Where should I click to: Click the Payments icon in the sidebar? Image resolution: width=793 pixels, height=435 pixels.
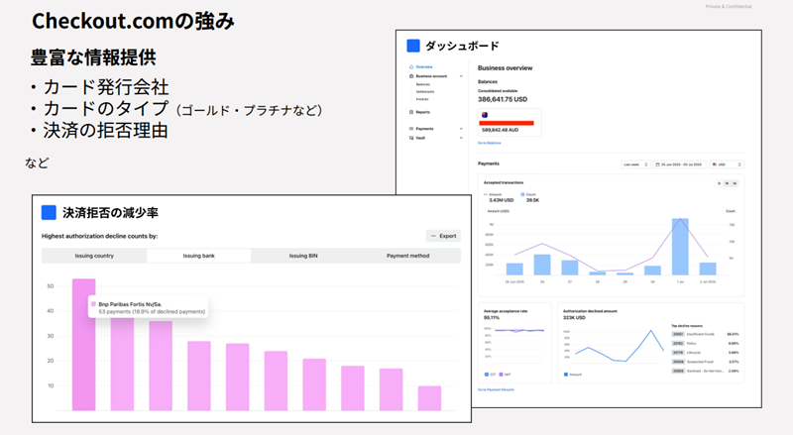click(x=409, y=128)
